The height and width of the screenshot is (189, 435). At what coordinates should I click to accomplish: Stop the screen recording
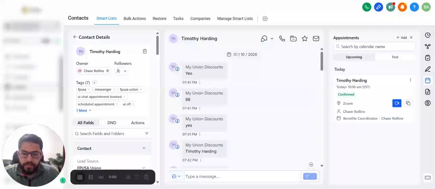[80, 177]
